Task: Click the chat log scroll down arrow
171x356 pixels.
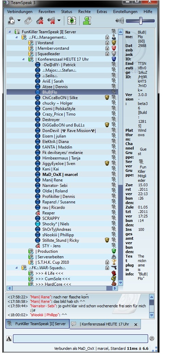Action: [152, 316]
